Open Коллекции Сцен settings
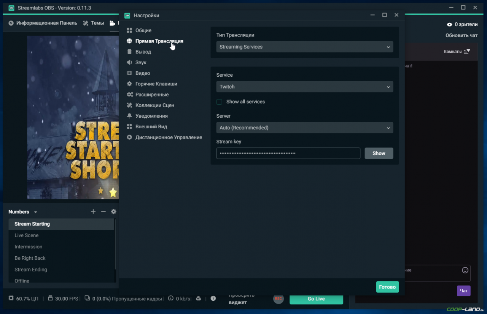Viewport: 487px width, 314px height. (x=155, y=105)
